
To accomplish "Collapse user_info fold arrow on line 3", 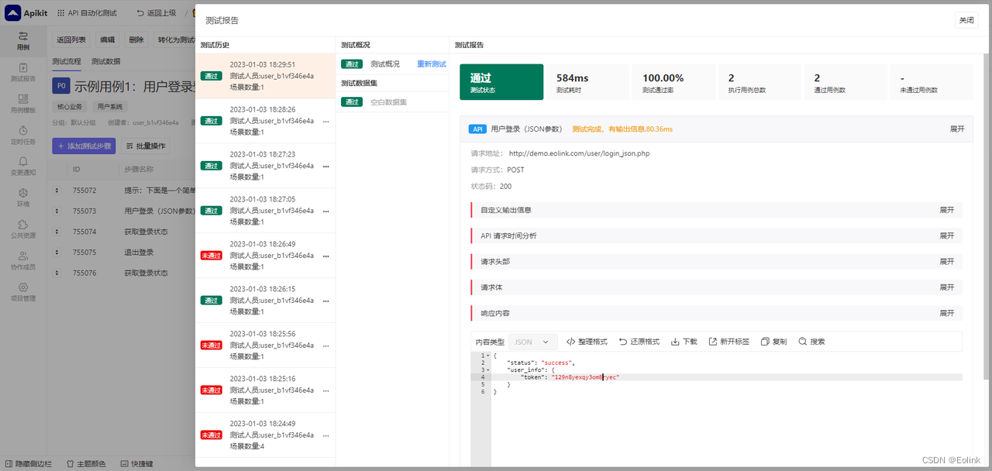I will (x=487, y=370).
